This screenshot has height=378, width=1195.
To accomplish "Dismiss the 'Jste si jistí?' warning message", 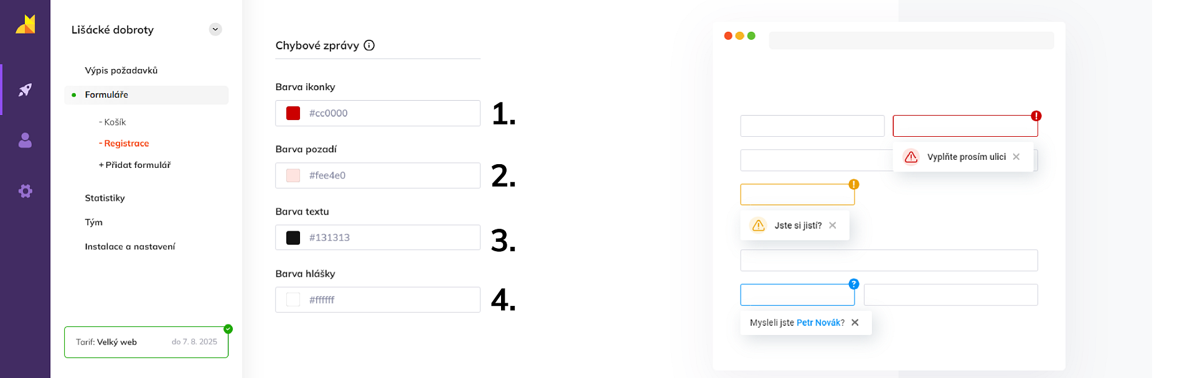I will click(833, 226).
